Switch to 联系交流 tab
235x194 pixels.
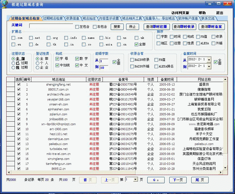pyautogui.click(x=208, y=18)
